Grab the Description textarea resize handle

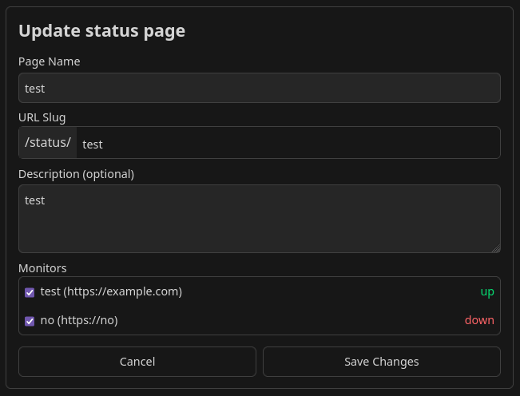point(495,247)
